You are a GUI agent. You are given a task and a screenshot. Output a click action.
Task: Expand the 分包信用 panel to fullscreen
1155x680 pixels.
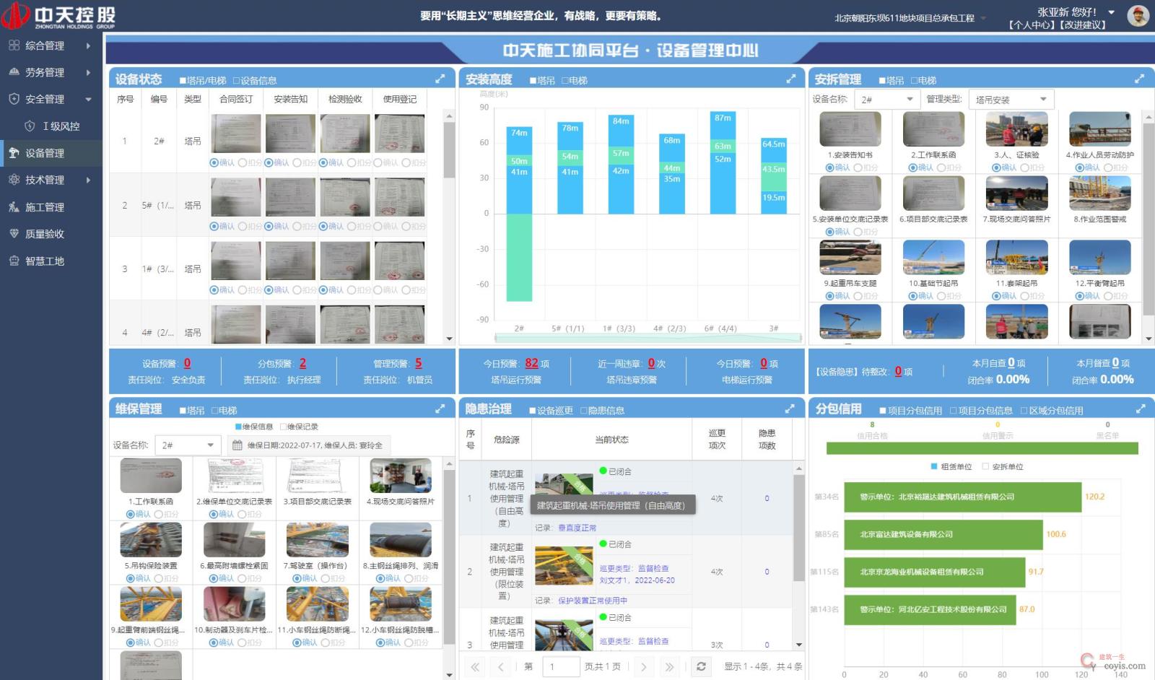(1141, 409)
